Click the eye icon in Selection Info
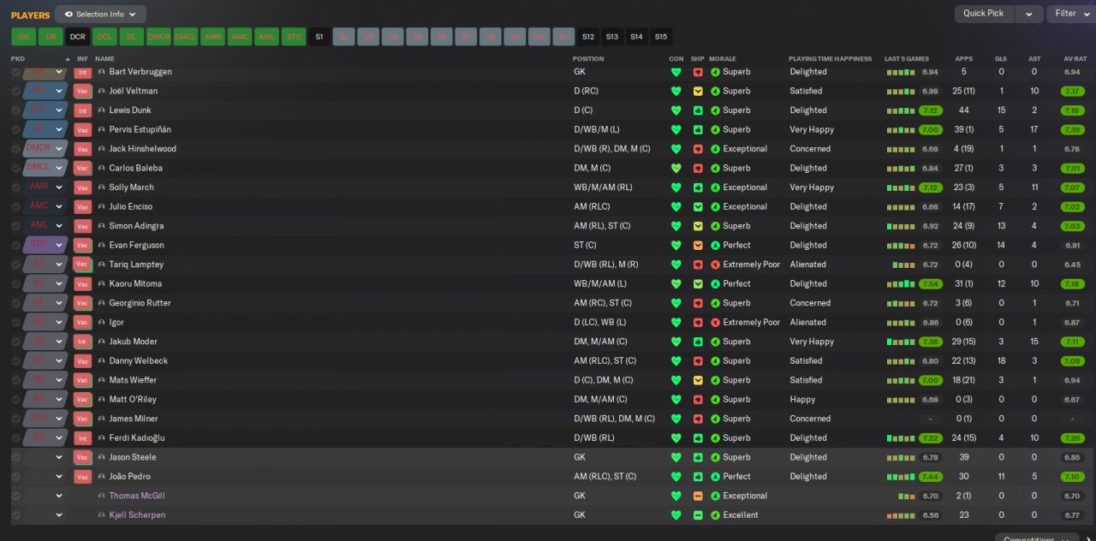Image resolution: width=1096 pixels, height=541 pixels. click(68, 15)
